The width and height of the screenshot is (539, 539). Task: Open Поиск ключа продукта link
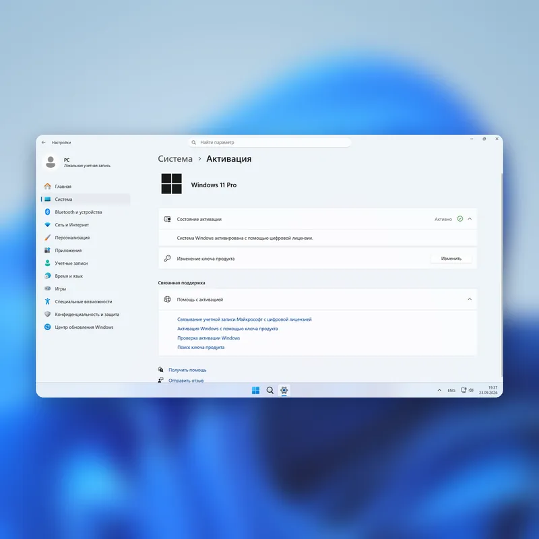point(201,347)
